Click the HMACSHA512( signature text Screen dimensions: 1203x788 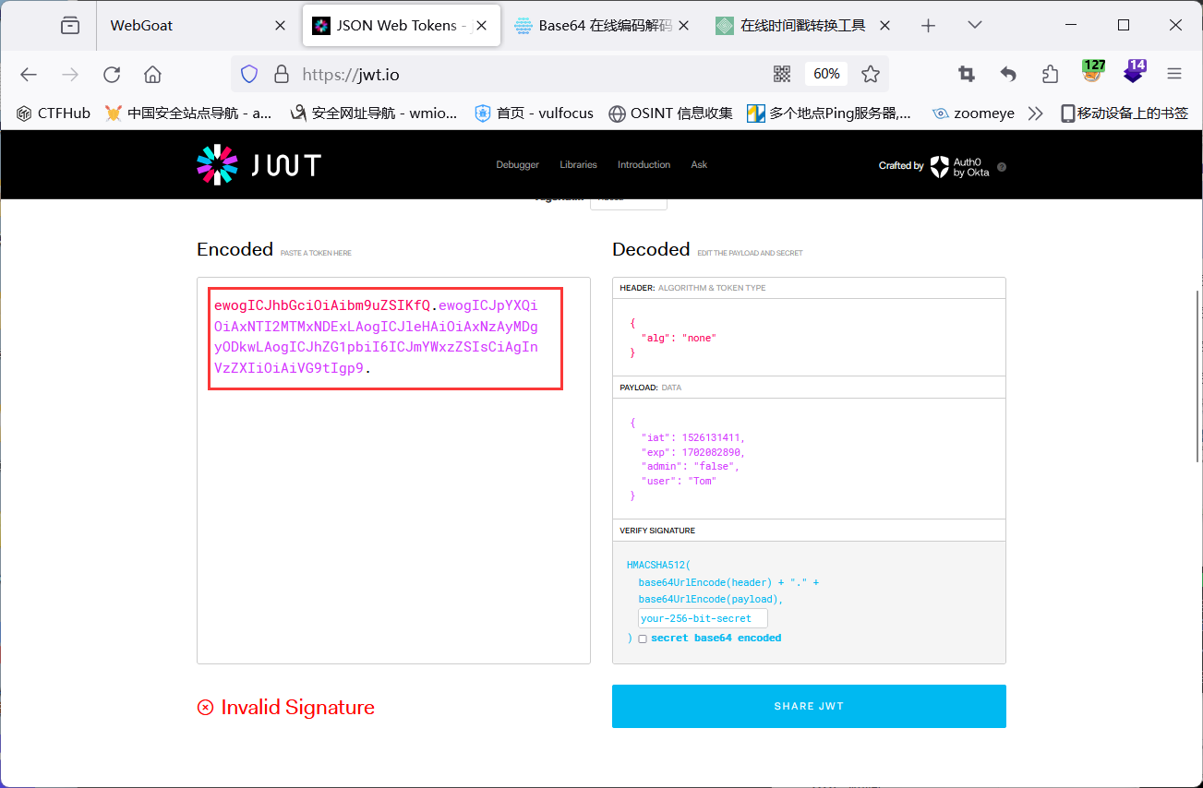[x=658, y=565]
